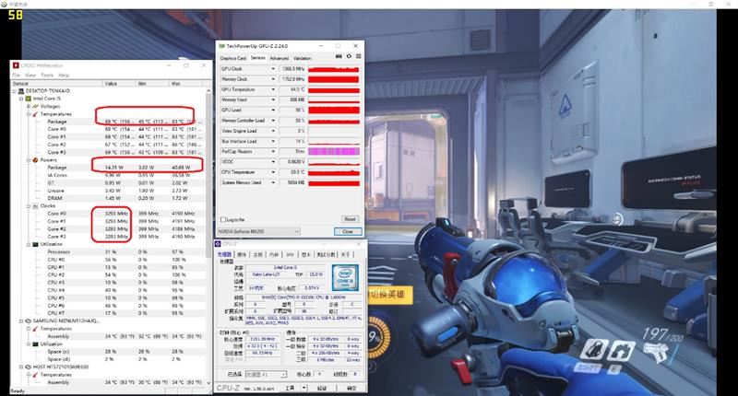Switch to Graphics Card tab in GPU-Z
The height and width of the screenshot is (396, 738).
pyautogui.click(x=233, y=58)
